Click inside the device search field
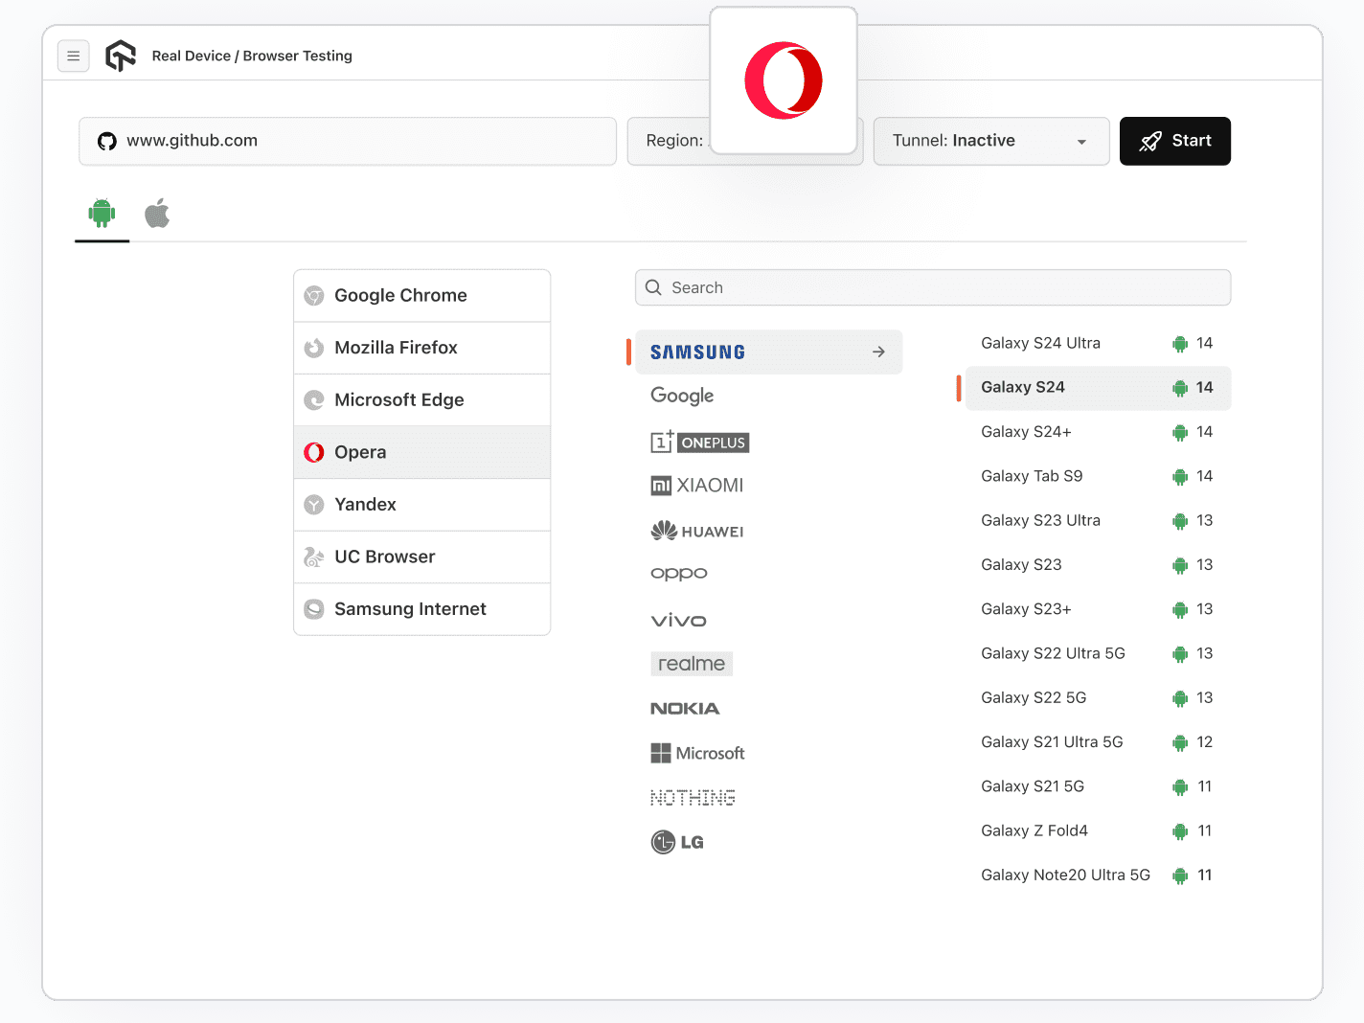 (x=932, y=287)
